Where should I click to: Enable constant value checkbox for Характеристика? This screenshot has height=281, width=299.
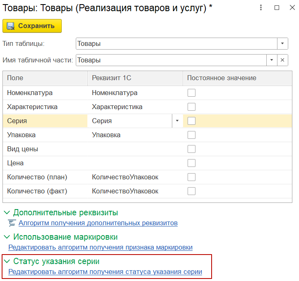tap(191, 107)
